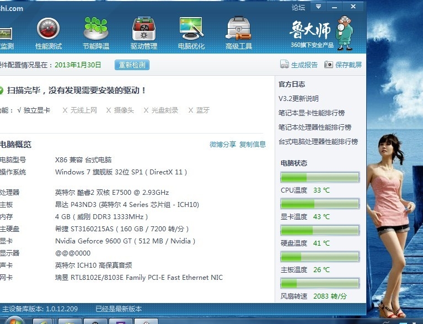Open the 节能降温 clover icon

point(96,29)
